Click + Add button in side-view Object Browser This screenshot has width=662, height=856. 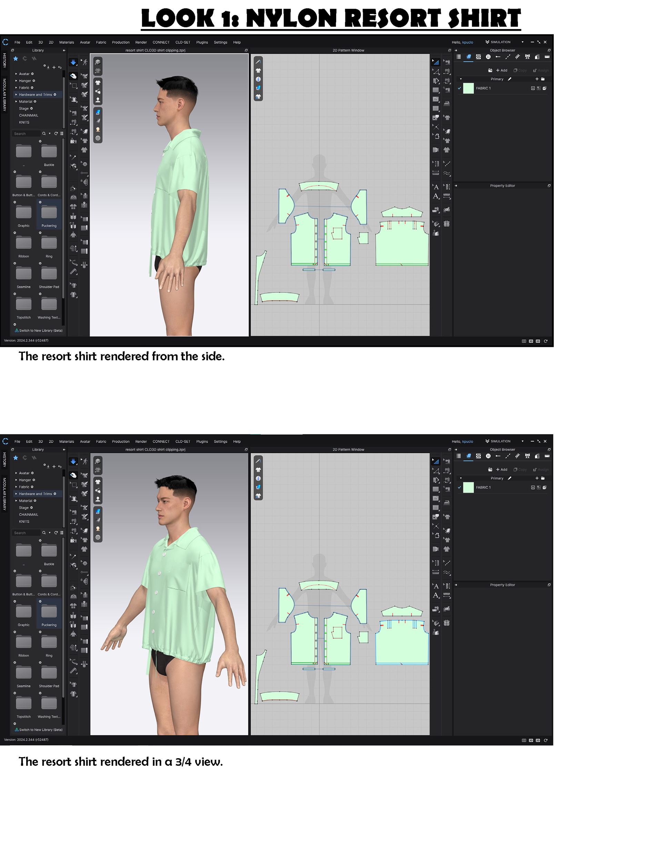coord(502,71)
